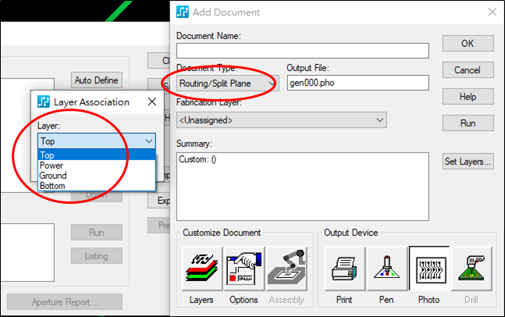Select the Photo output device
The height and width of the screenshot is (317, 505).
(429, 269)
